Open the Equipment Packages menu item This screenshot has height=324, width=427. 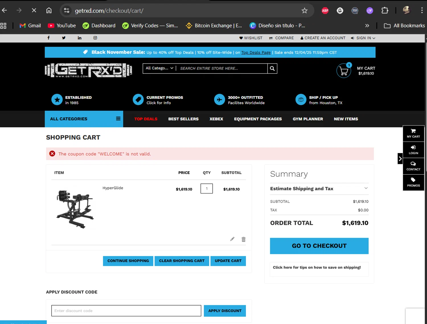[x=258, y=119]
